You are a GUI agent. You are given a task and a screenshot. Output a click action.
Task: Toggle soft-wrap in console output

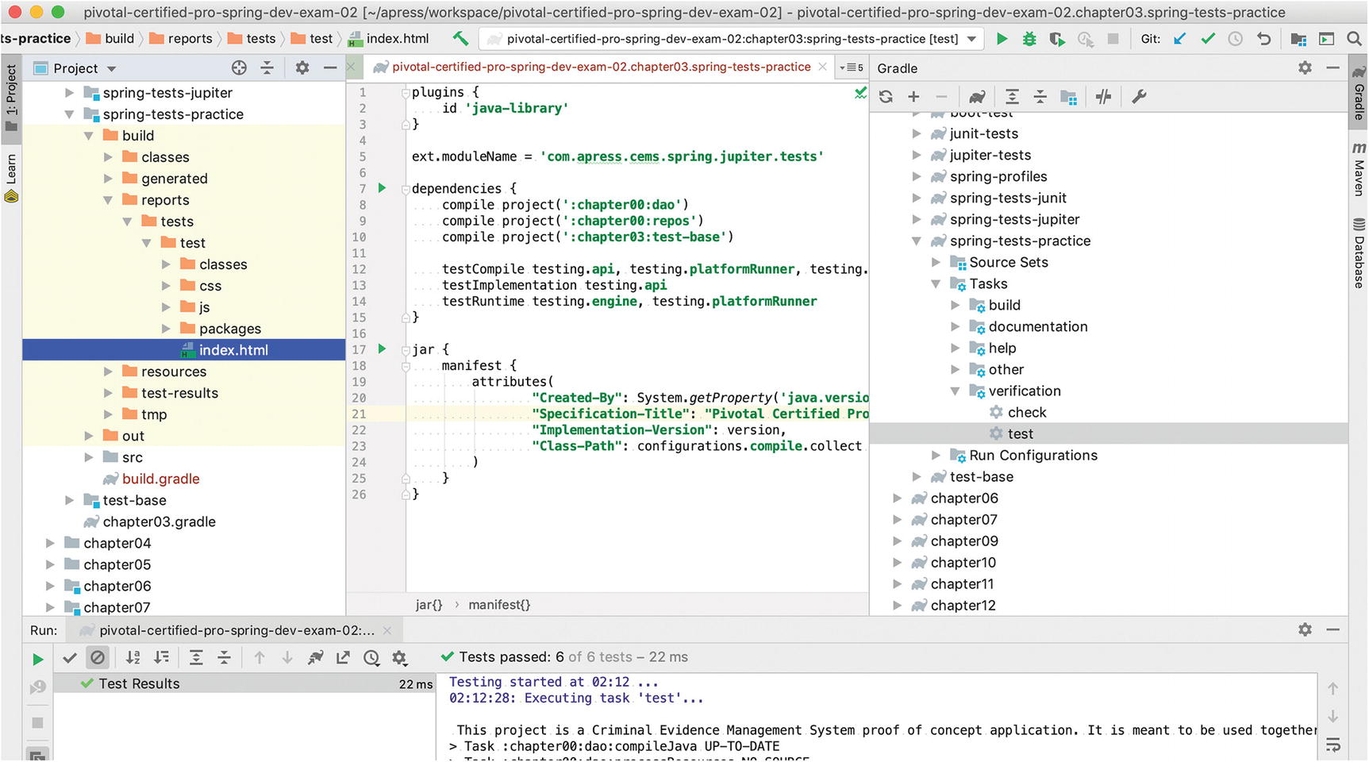[1333, 745]
